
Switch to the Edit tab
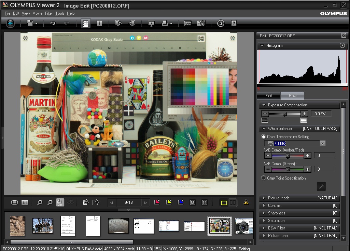click(268, 96)
